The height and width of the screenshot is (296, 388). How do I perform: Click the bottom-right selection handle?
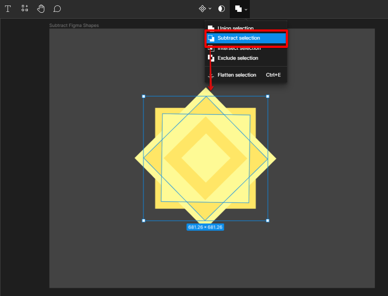click(268, 221)
